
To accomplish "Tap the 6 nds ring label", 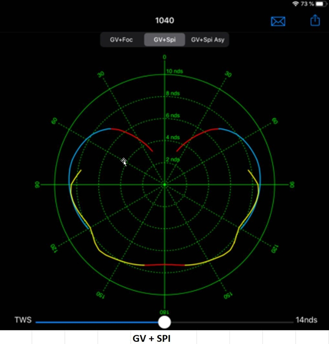I will tap(173, 116).
